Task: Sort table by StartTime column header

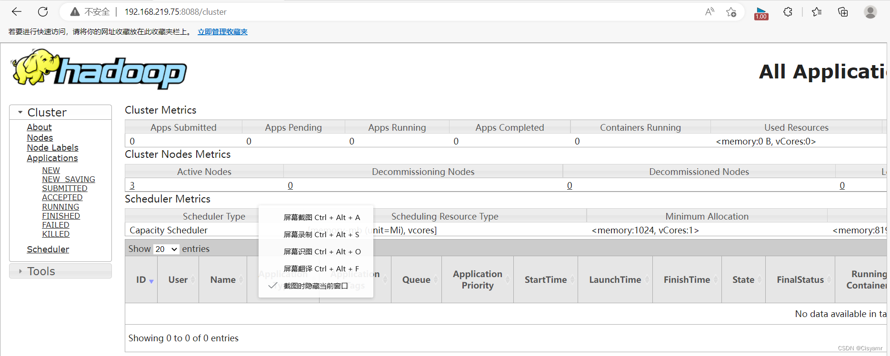Action: click(x=546, y=280)
